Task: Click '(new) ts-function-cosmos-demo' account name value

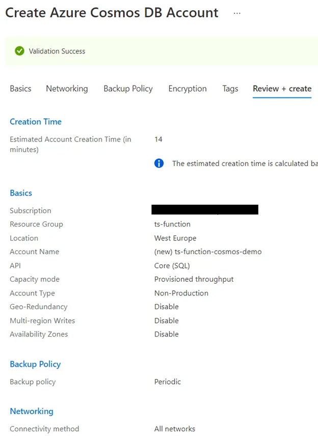Action: tap(208, 252)
